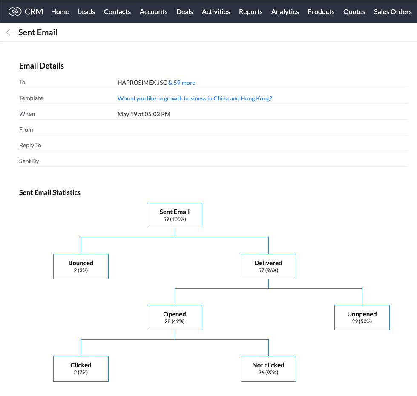Switch to Products tab
Screen dimensions: 417x396
click(x=321, y=11)
